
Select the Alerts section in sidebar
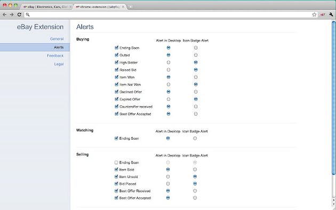point(35,47)
